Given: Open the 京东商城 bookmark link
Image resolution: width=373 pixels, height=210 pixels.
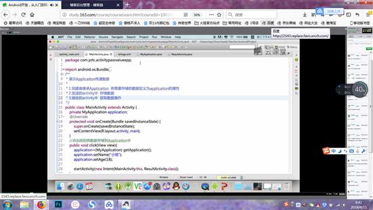Looking at the screenshot, I should point(286,23).
